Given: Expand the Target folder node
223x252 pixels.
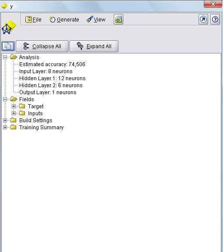Looking at the screenshot, I should pos(14,106).
